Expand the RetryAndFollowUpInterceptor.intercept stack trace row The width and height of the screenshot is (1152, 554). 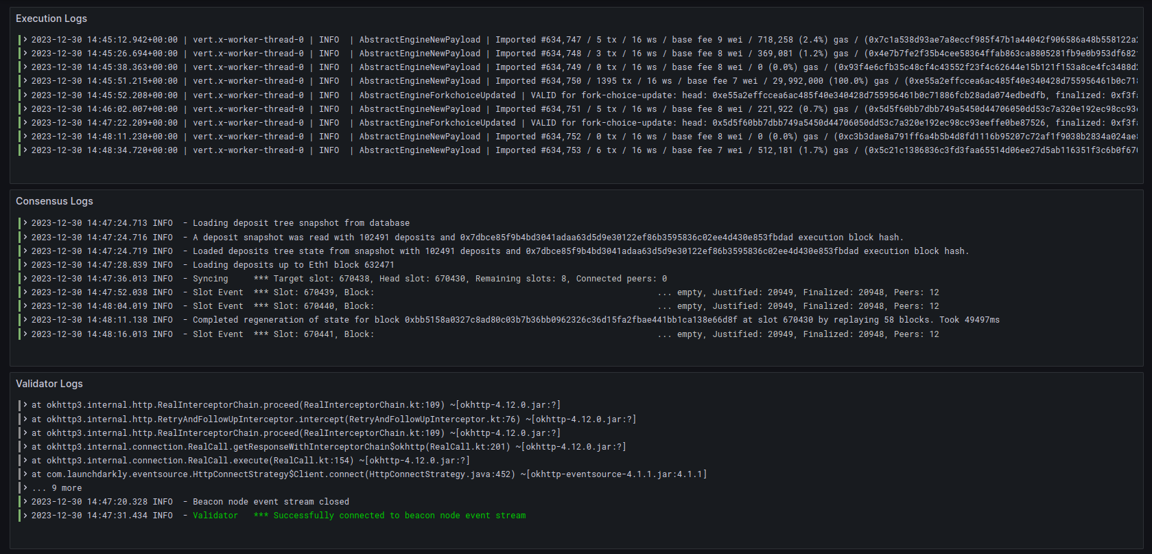tap(25, 419)
